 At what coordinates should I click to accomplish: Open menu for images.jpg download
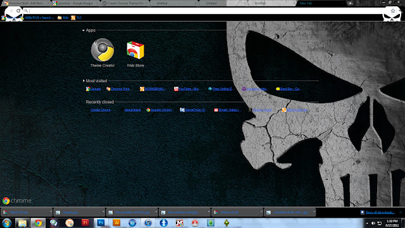pos(103,212)
